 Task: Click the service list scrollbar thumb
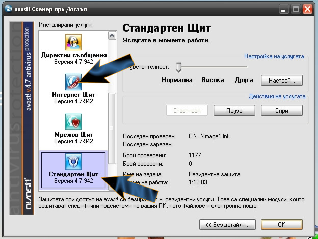[x=112, y=128]
